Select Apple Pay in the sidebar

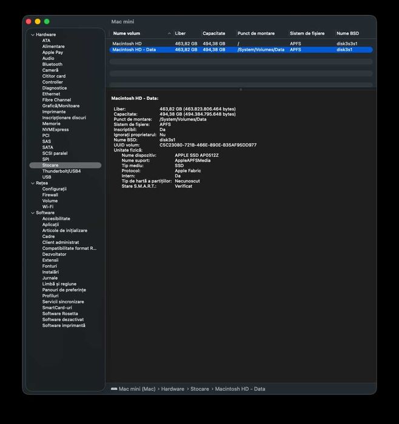point(53,53)
